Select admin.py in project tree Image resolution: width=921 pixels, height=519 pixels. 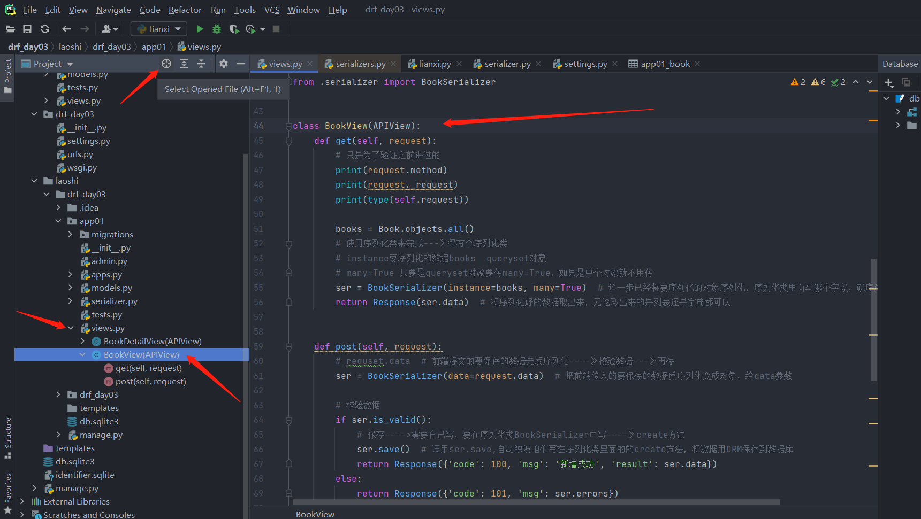pos(109,261)
